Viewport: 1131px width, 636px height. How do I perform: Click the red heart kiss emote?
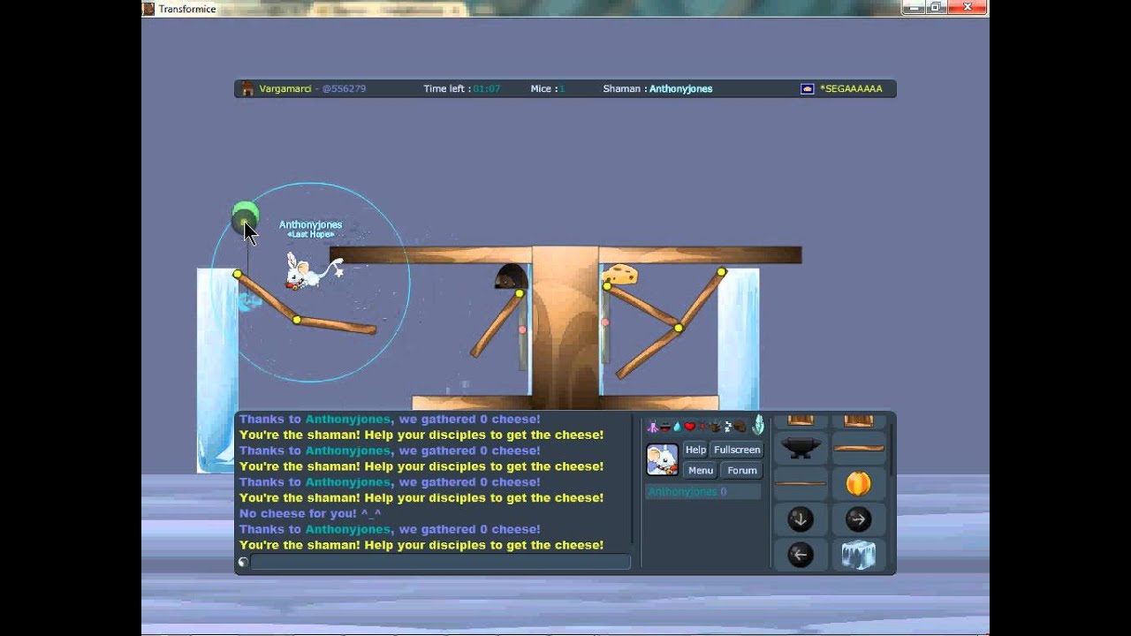click(x=690, y=427)
